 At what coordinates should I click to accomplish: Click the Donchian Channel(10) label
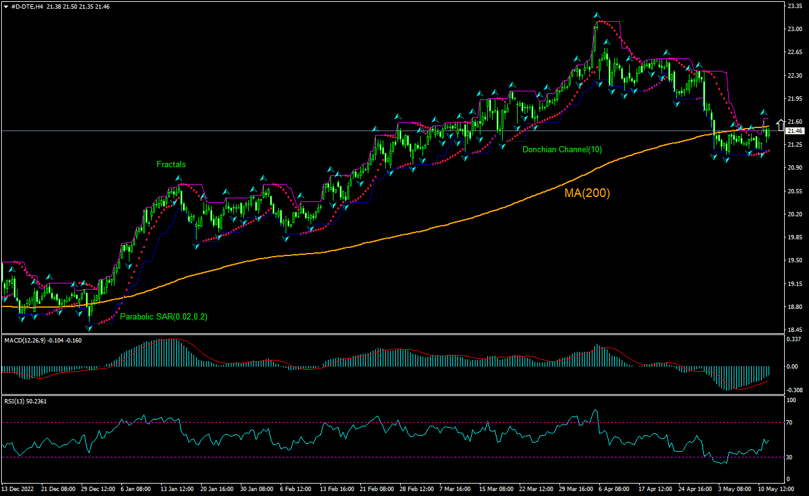562,150
